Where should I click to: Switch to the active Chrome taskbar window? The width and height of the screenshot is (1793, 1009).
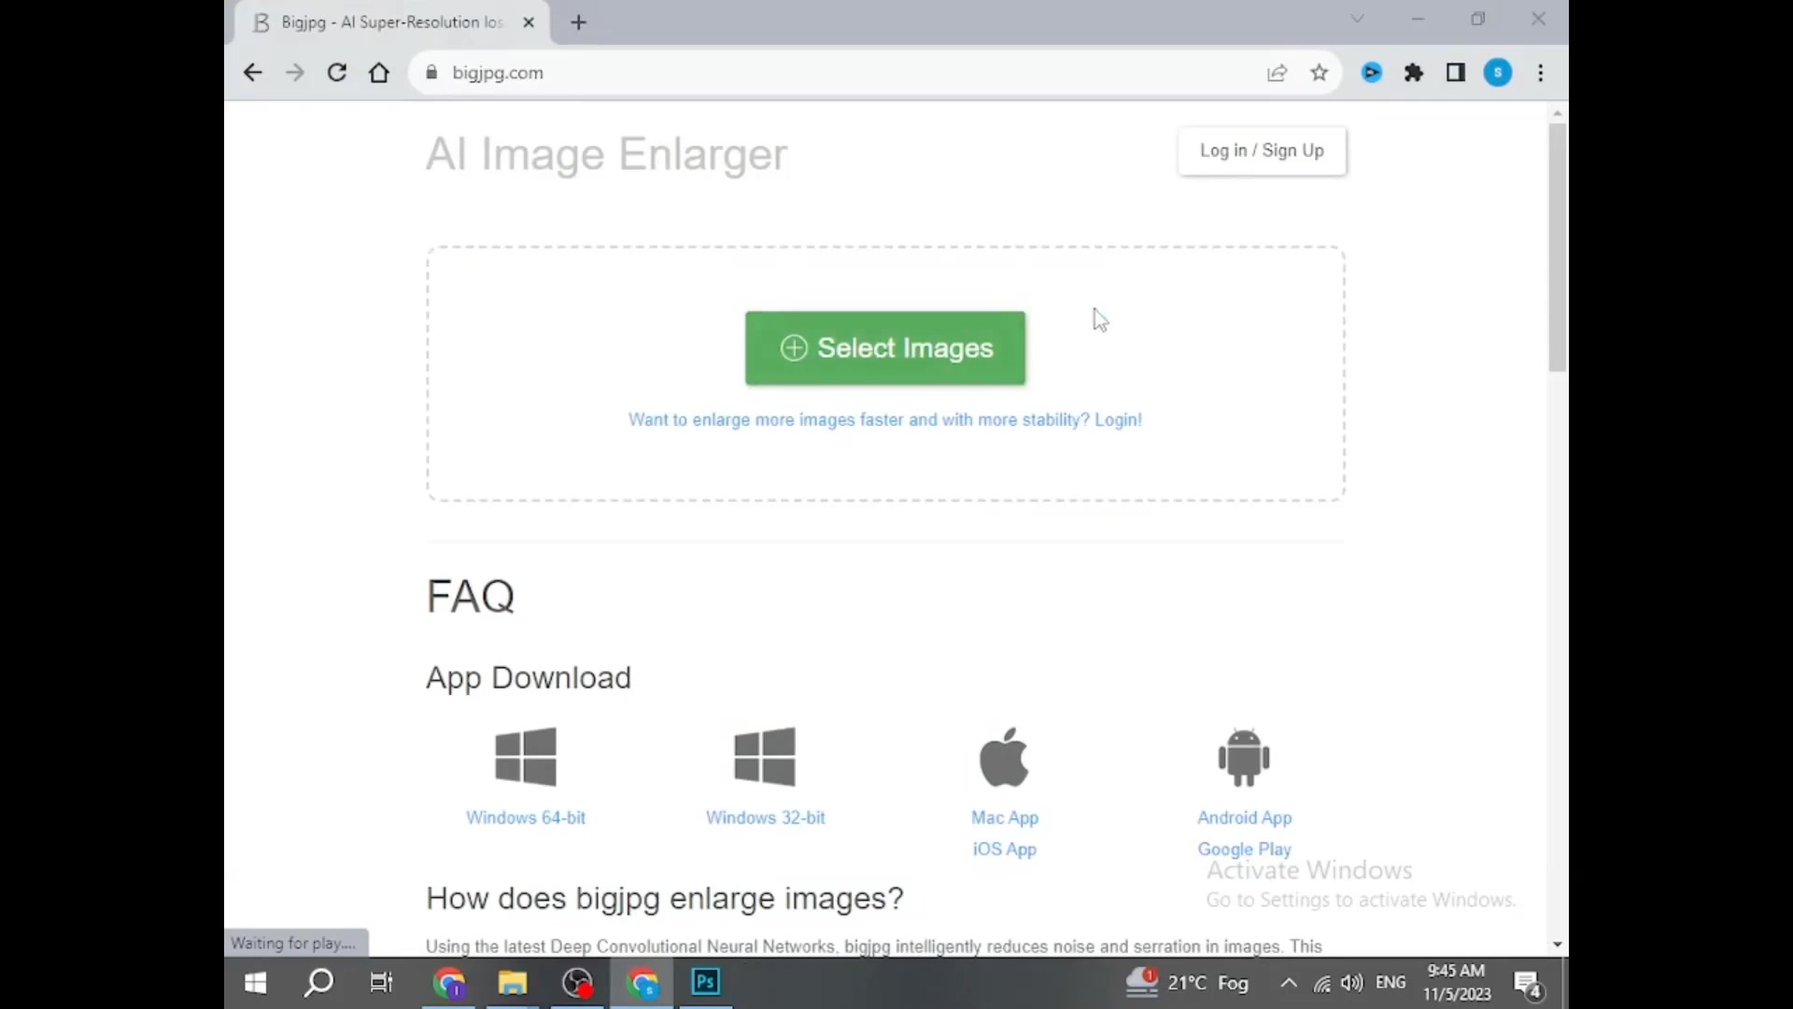point(642,983)
